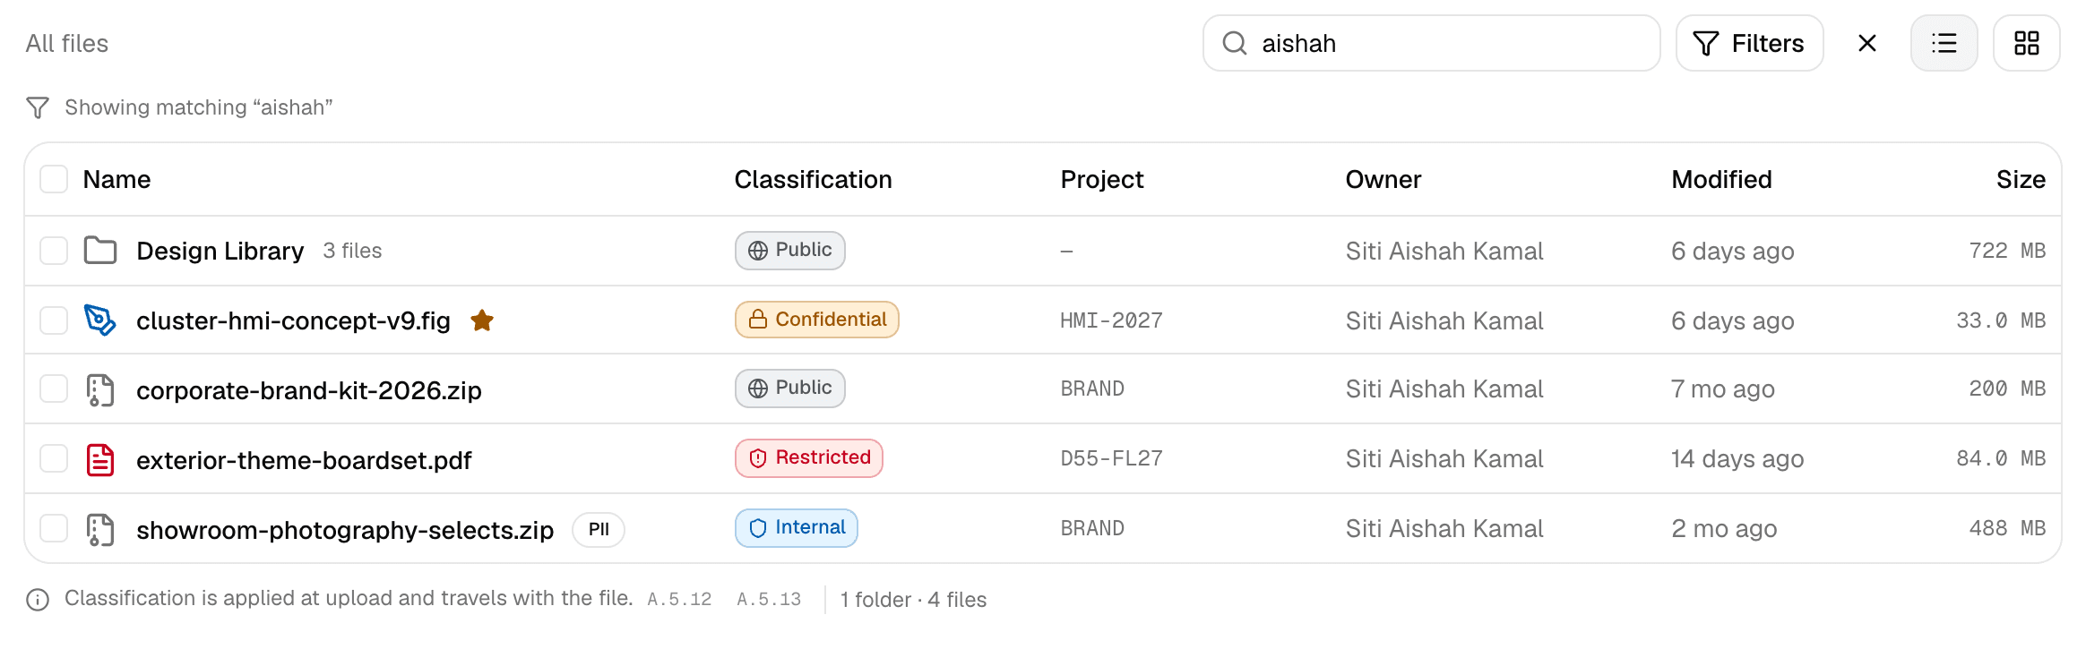Check the exterior-theme-boardset.pdf checkbox
Viewport: 2086px width, 666px height.
click(54, 460)
